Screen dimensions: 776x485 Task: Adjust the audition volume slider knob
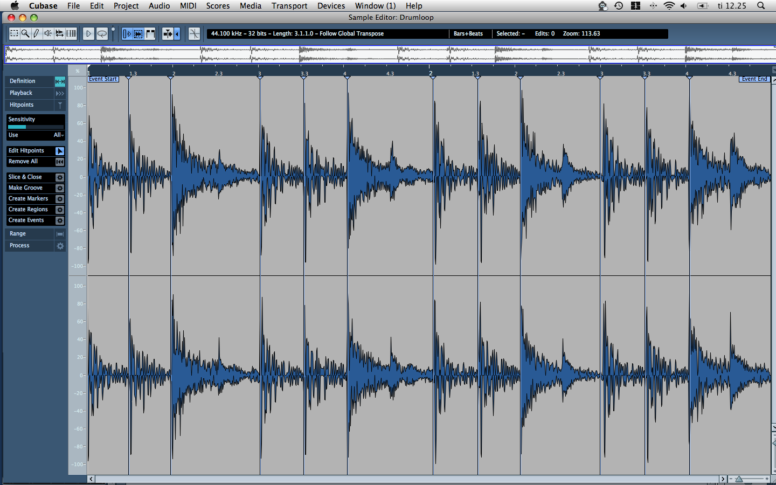113,30
